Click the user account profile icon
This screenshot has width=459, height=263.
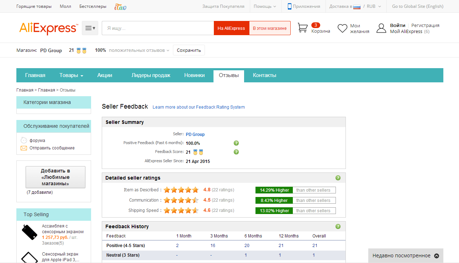click(381, 28)
